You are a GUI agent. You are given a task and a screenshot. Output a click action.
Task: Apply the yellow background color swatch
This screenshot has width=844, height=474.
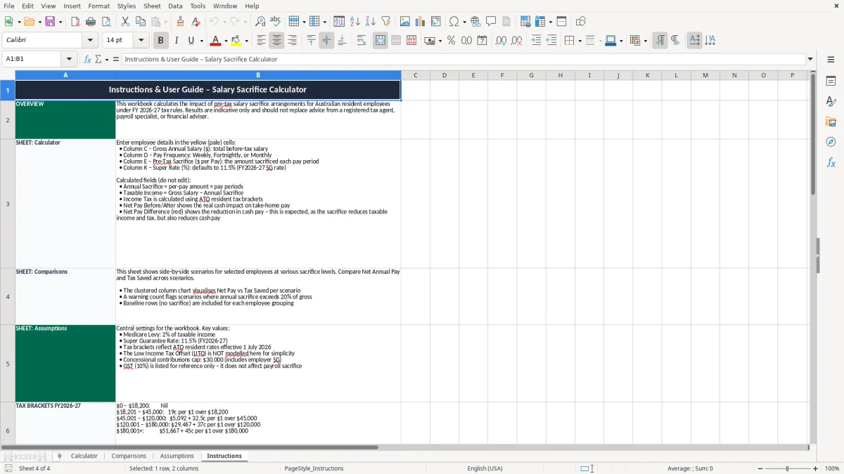click(236, 41)
